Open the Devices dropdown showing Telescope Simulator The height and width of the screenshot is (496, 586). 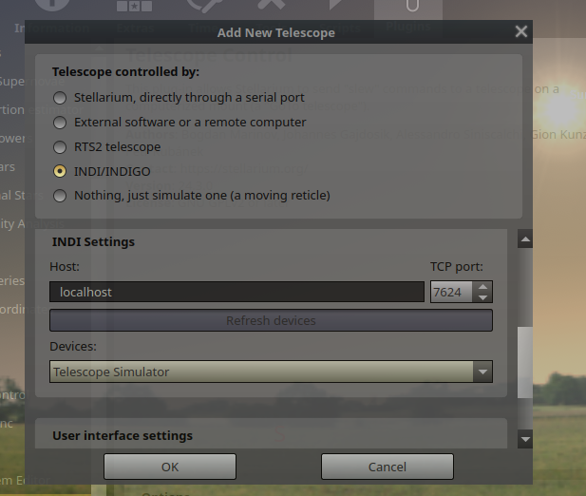point(271,372)
